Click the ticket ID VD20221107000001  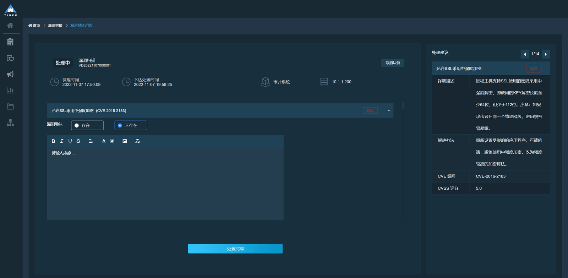point(95,65)
